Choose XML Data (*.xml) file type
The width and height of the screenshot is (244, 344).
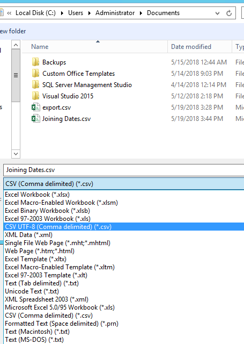[124, 235]
